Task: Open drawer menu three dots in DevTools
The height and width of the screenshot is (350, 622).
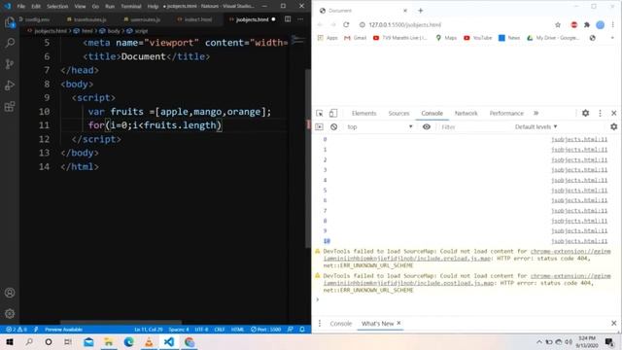Action: [x=320, y=324]
